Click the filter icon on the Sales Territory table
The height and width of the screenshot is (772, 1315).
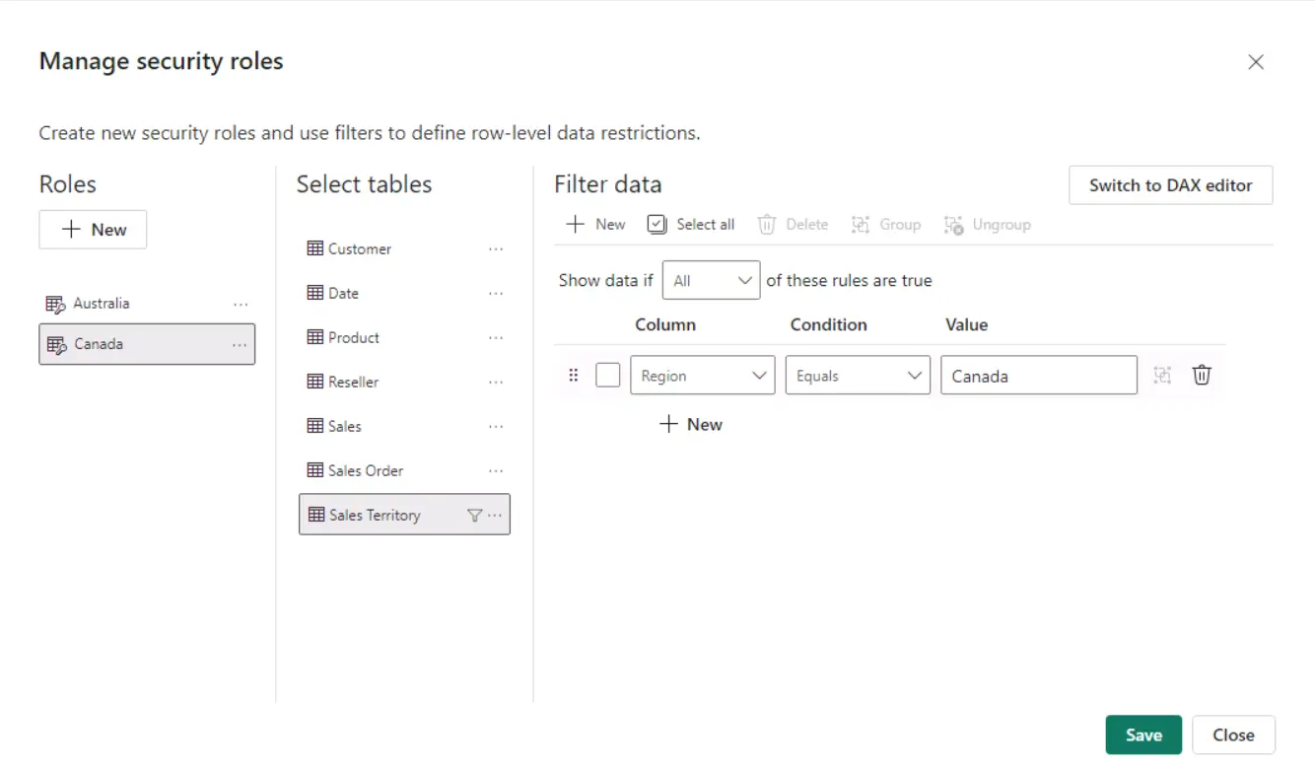pyautogui.click(x=474, y=515)
